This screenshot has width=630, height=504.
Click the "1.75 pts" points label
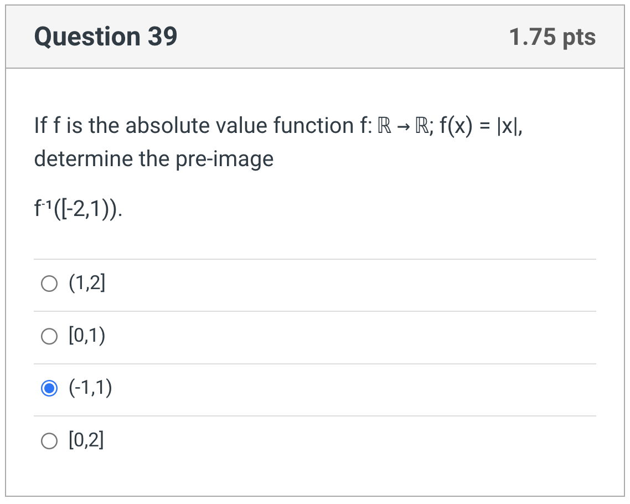[552, 37]
